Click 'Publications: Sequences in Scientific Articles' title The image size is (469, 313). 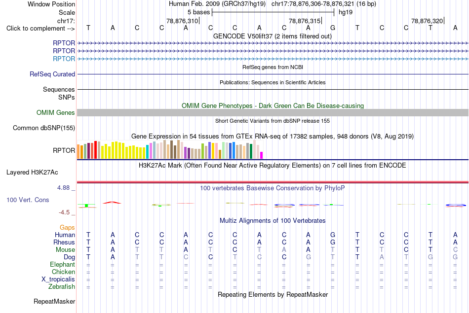click(x=273, y=82)
